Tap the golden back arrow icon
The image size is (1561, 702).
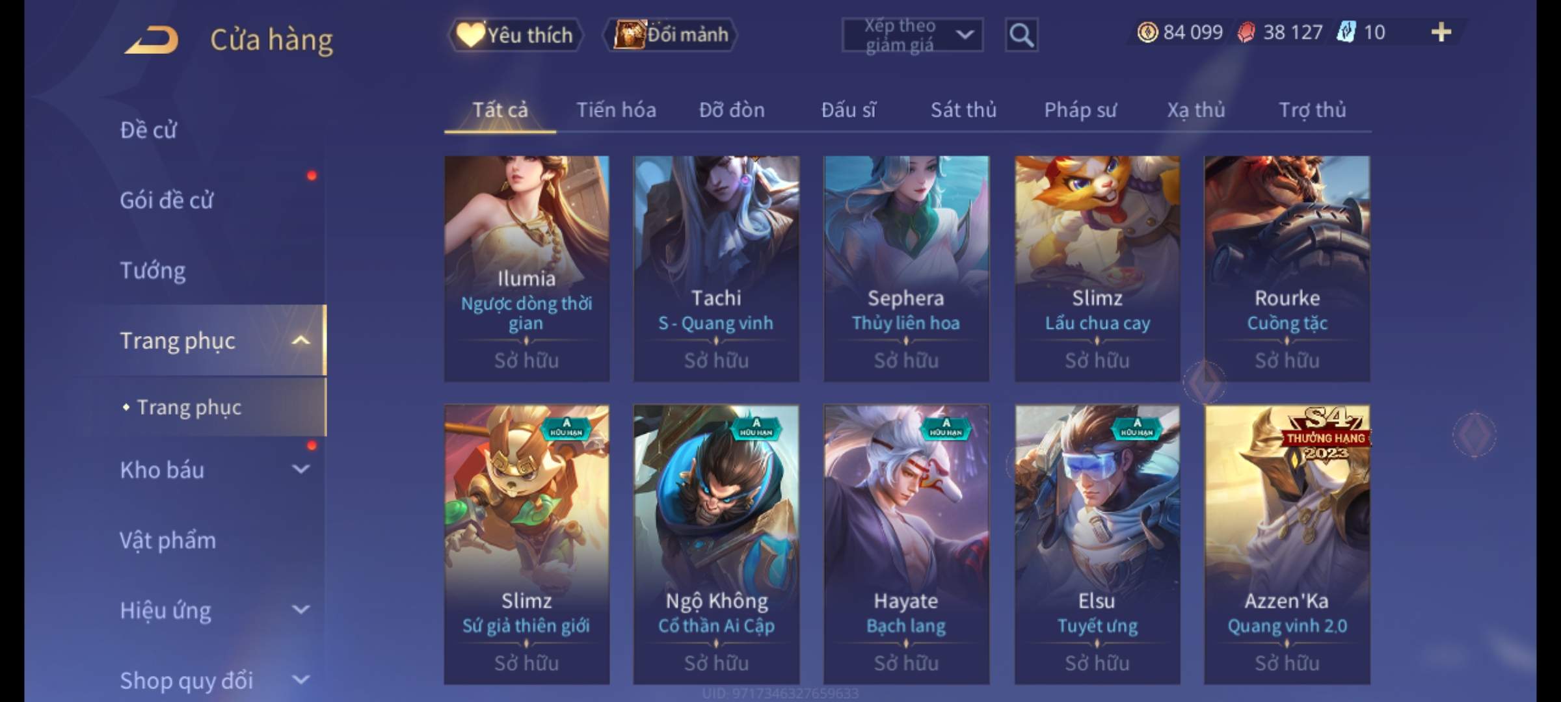point(152,40)
